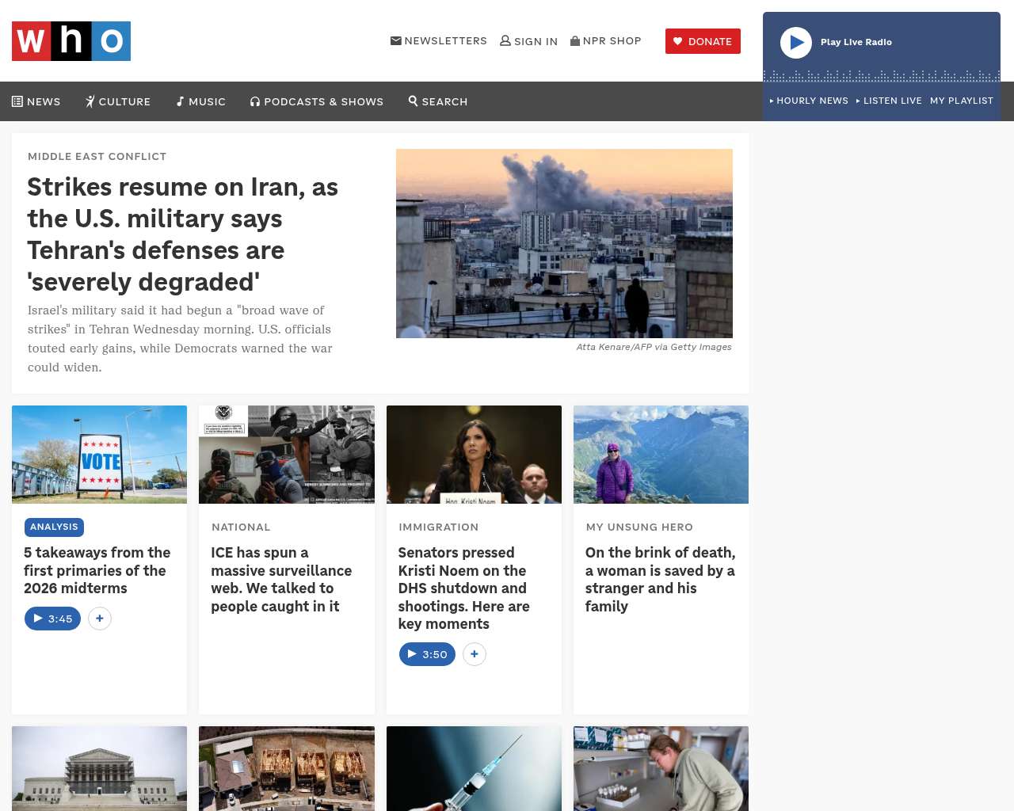
Task: Open Hourly News in the player
Action: [809, 101]
